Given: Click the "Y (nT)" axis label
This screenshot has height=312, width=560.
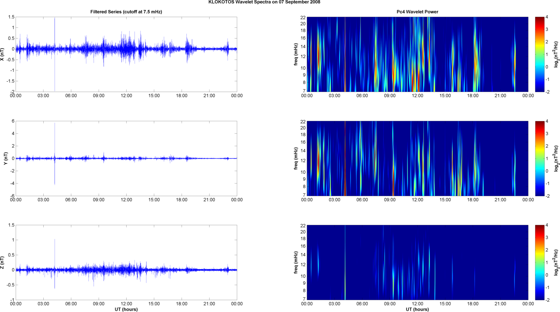Looking at the screenshot, I should [x=6, y=158].
